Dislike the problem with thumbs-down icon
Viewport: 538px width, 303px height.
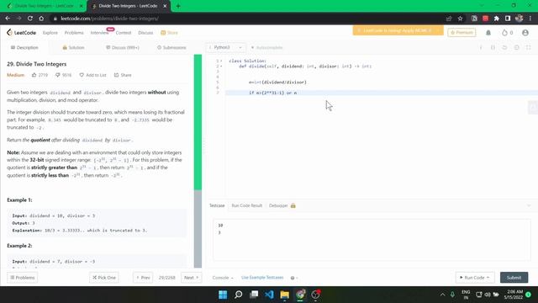click(x=58, y=75)
